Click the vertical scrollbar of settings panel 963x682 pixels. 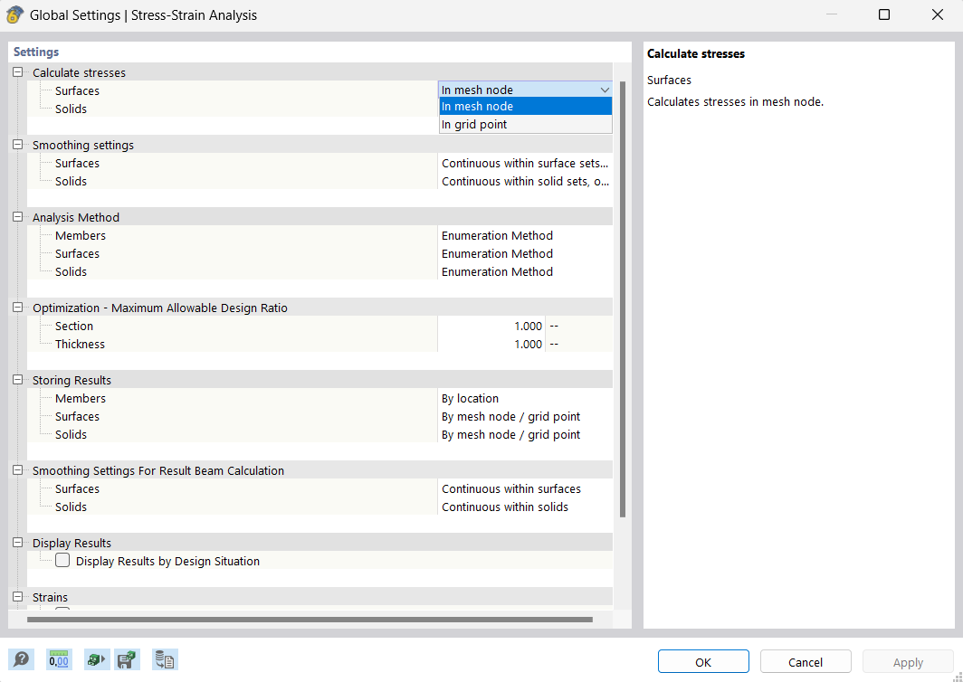coord(623,298)
